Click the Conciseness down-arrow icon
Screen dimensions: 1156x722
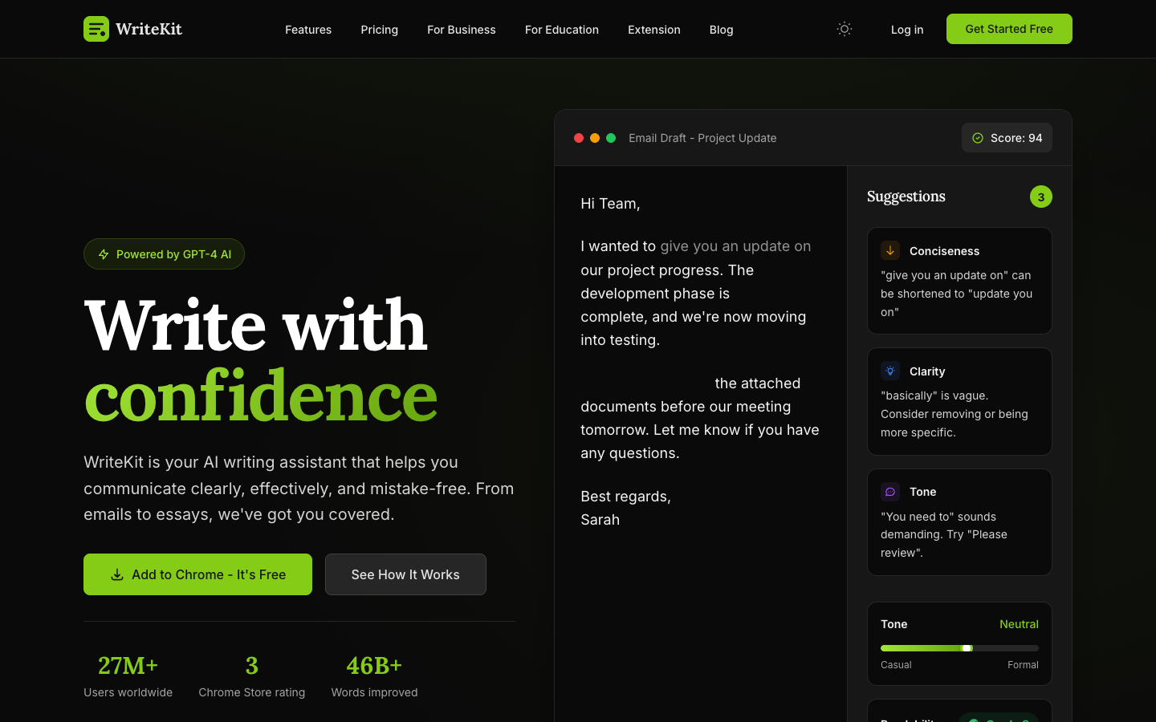(x=890, y=250)
